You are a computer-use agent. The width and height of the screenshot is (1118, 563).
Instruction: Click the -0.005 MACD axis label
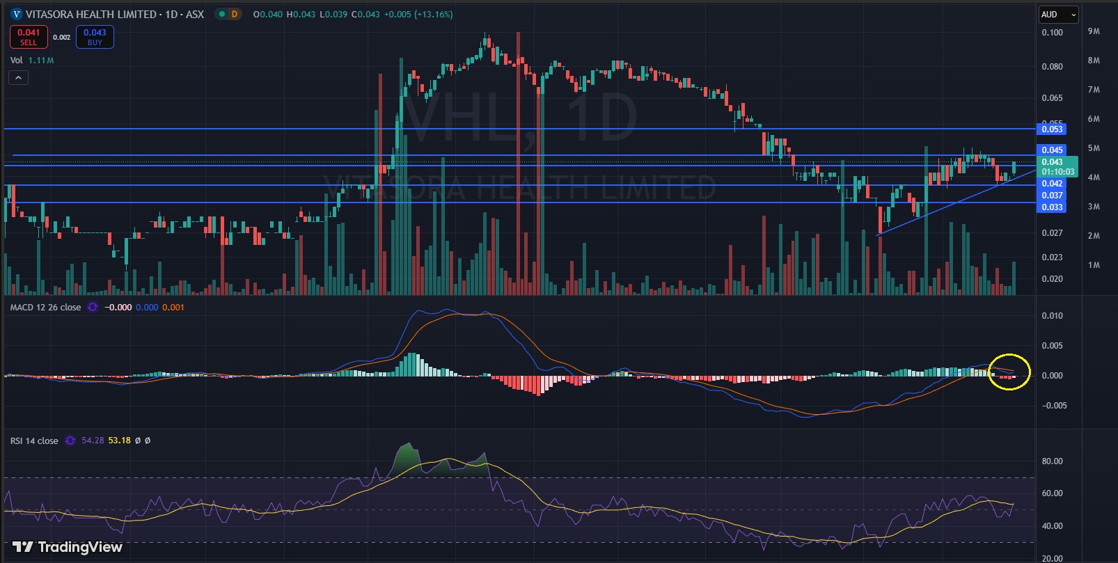pyautogui.click(x=1054, y=406)
